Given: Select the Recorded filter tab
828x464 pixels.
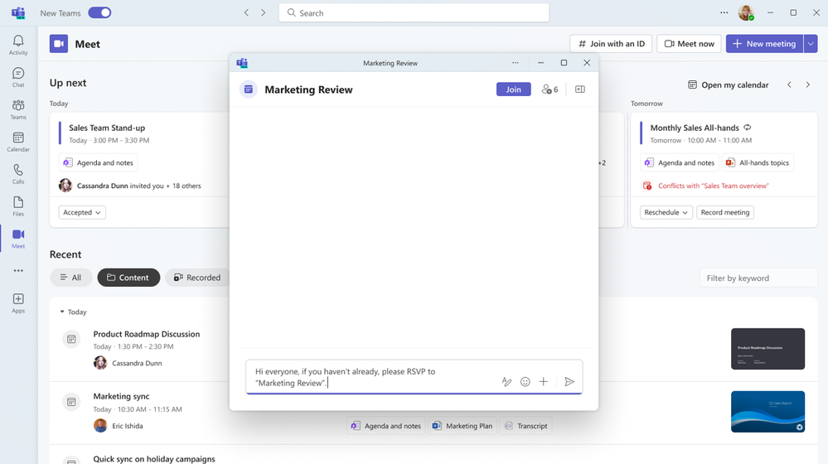Looking at the screenshot, I should coord(197,278).
